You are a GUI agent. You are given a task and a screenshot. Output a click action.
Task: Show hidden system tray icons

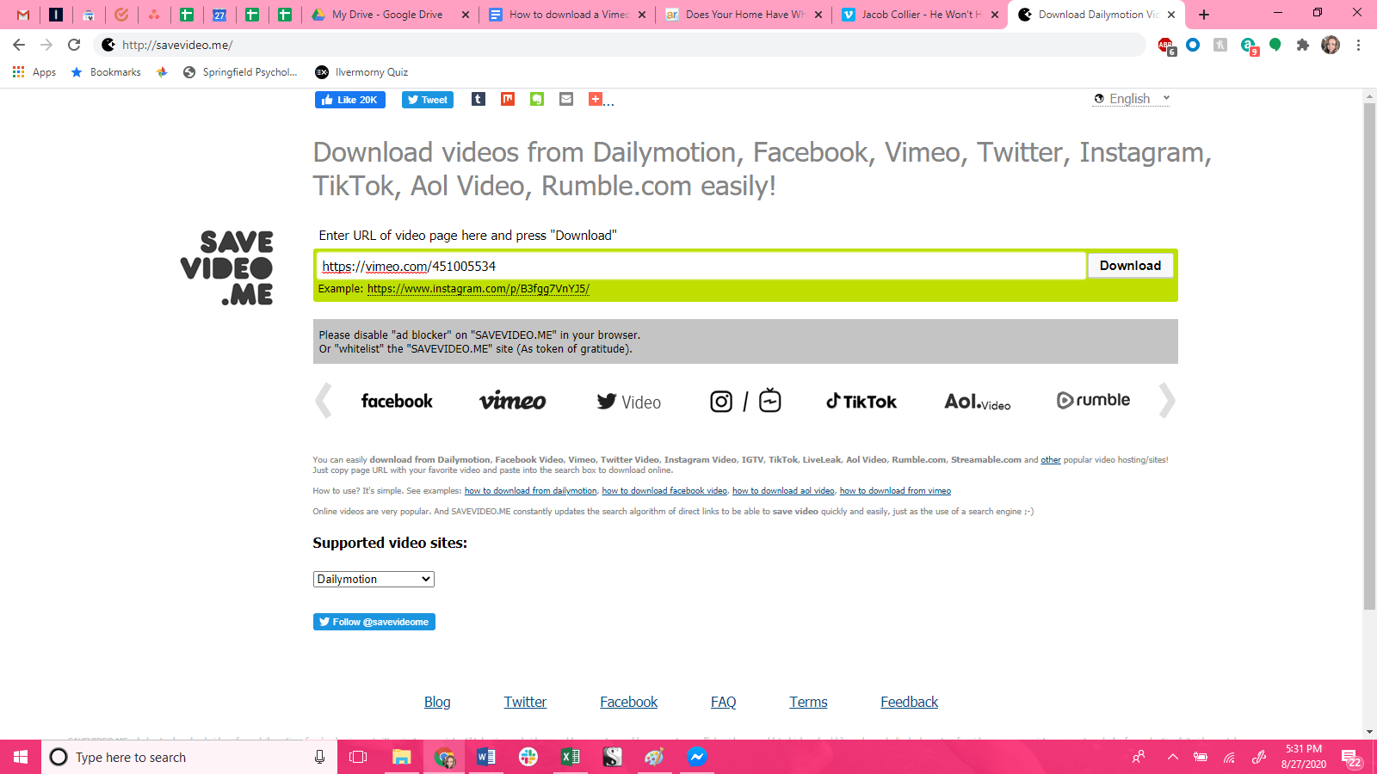1172,757
